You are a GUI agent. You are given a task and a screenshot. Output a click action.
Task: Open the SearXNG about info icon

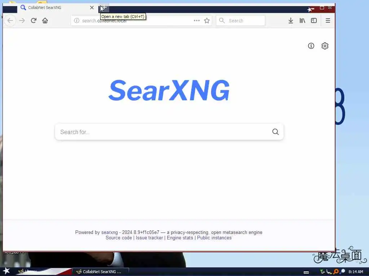[x=311, y=46]
